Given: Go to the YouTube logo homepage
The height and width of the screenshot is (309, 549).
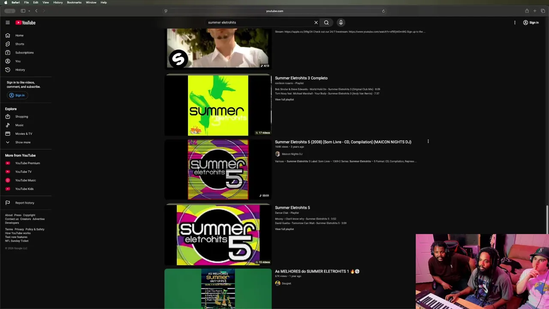Looking at the screenshot, I should pyautogui.click(x=25, y=22).
